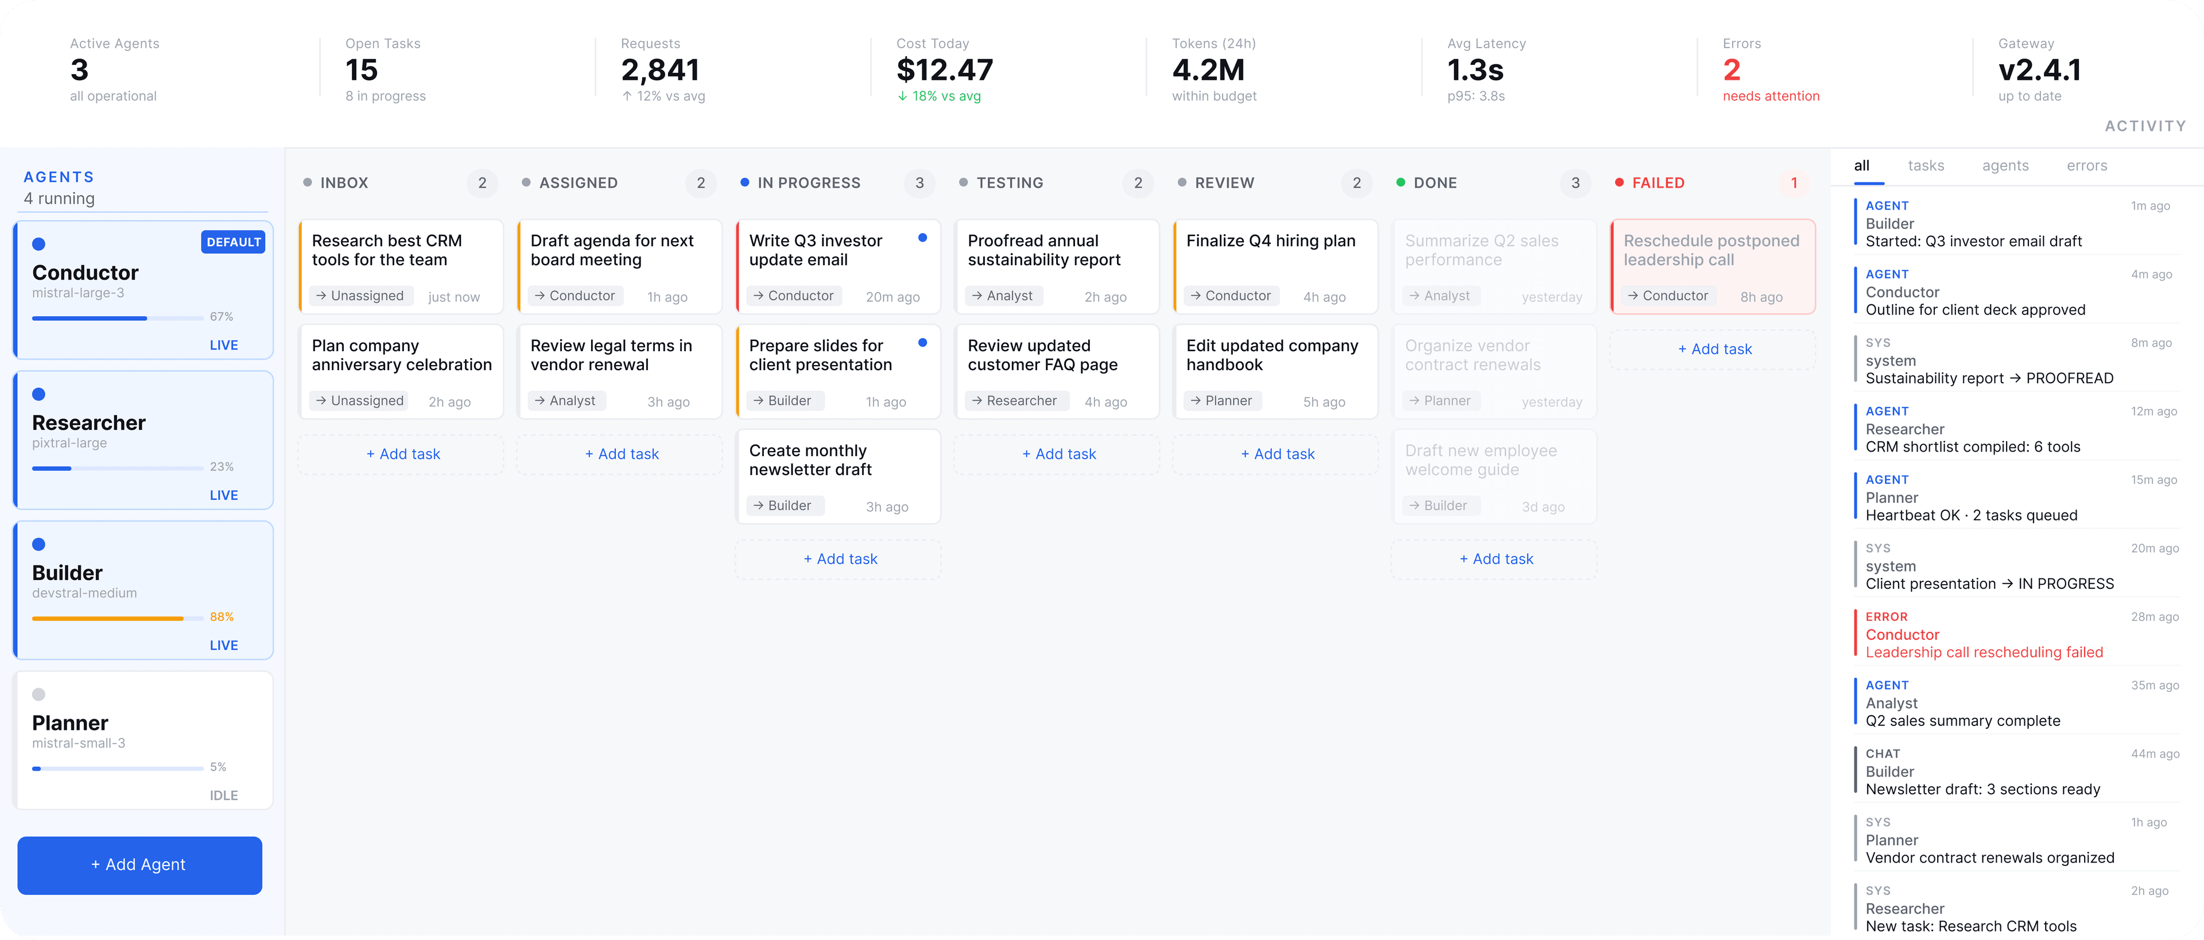This screenshot has width=2204, height=940.
Task: Click the Conductor agent status dot
Action: pyautogui.click(x=38, y=244)
